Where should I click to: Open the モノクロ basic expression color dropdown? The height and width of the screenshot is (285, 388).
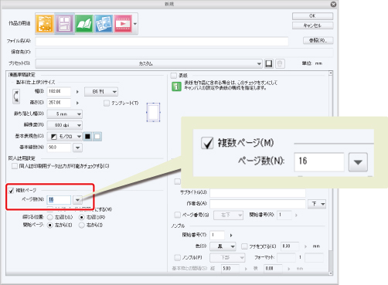click(x=64, y=137)
